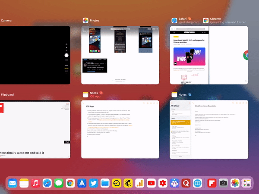Launch the yellow Basecamp app in dock

pyautogui.click(x=117, y=183)
